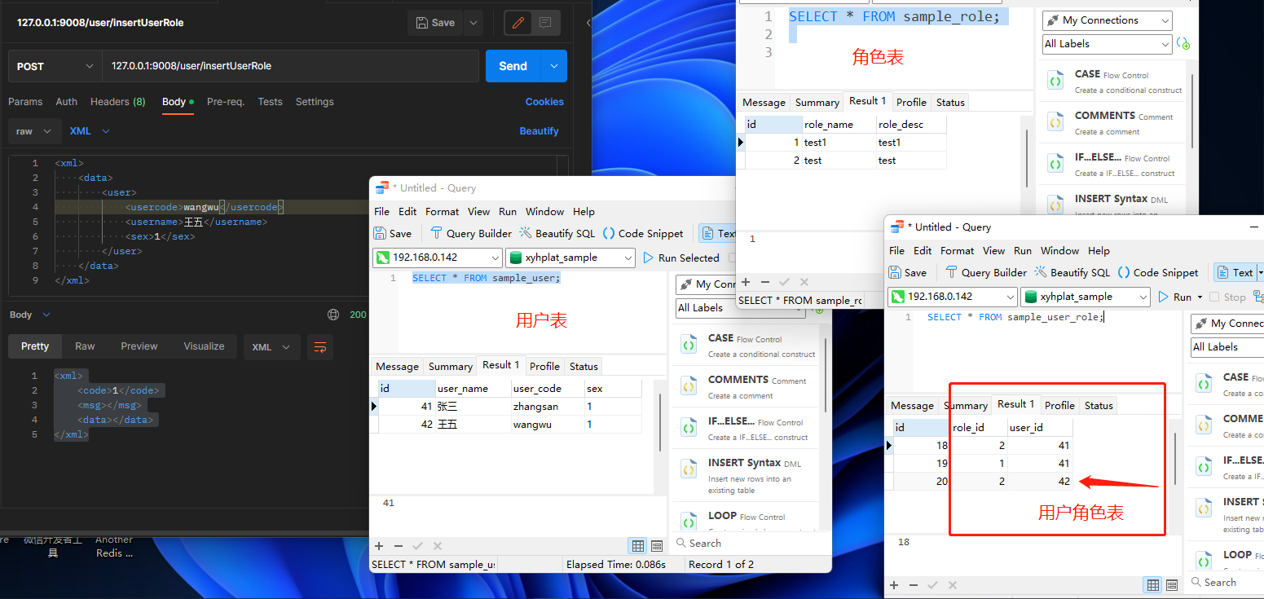1264x599 pixels.
Task: Click the request URL input field
Action: (x=289, y=66)
